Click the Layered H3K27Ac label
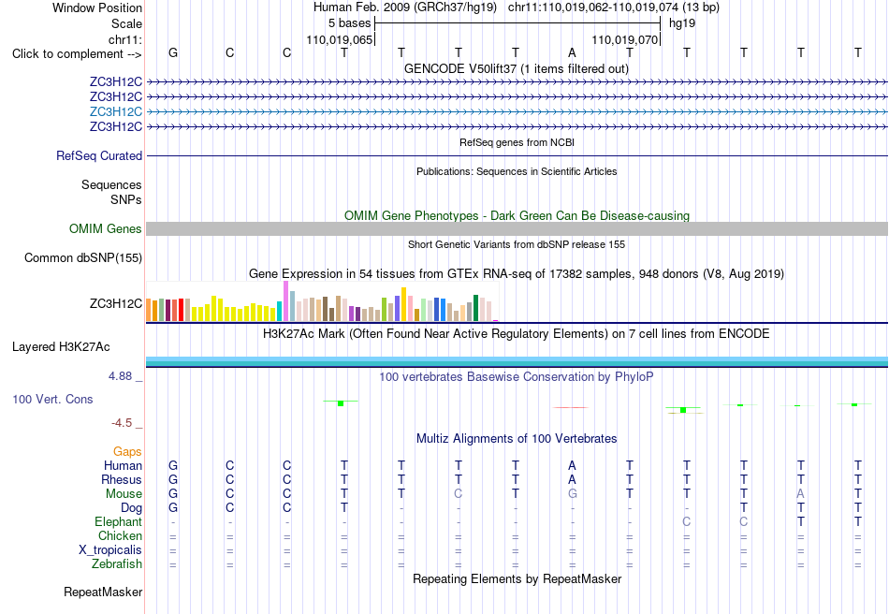The image size is (889, 614). click(61, 347)
